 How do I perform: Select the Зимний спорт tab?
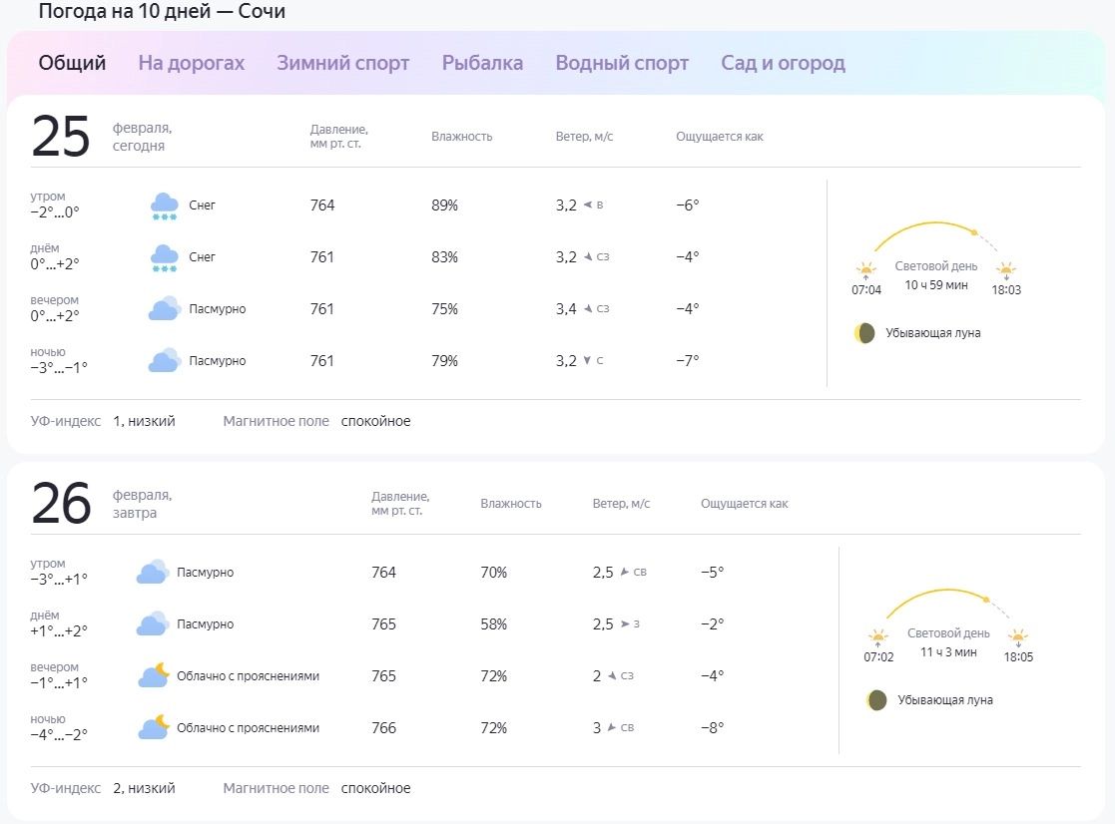pyautogui.click(x=342, y=63)
